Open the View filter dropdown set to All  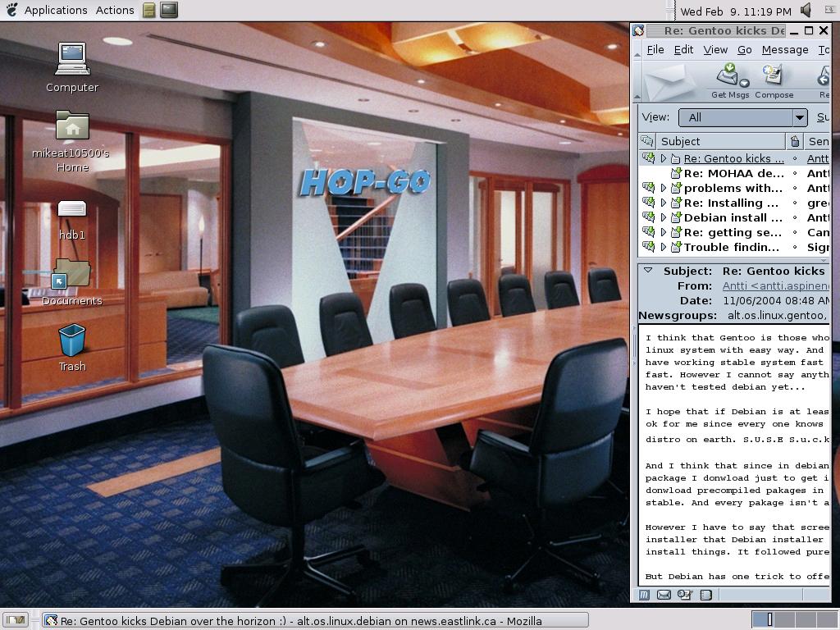(742, 117)
